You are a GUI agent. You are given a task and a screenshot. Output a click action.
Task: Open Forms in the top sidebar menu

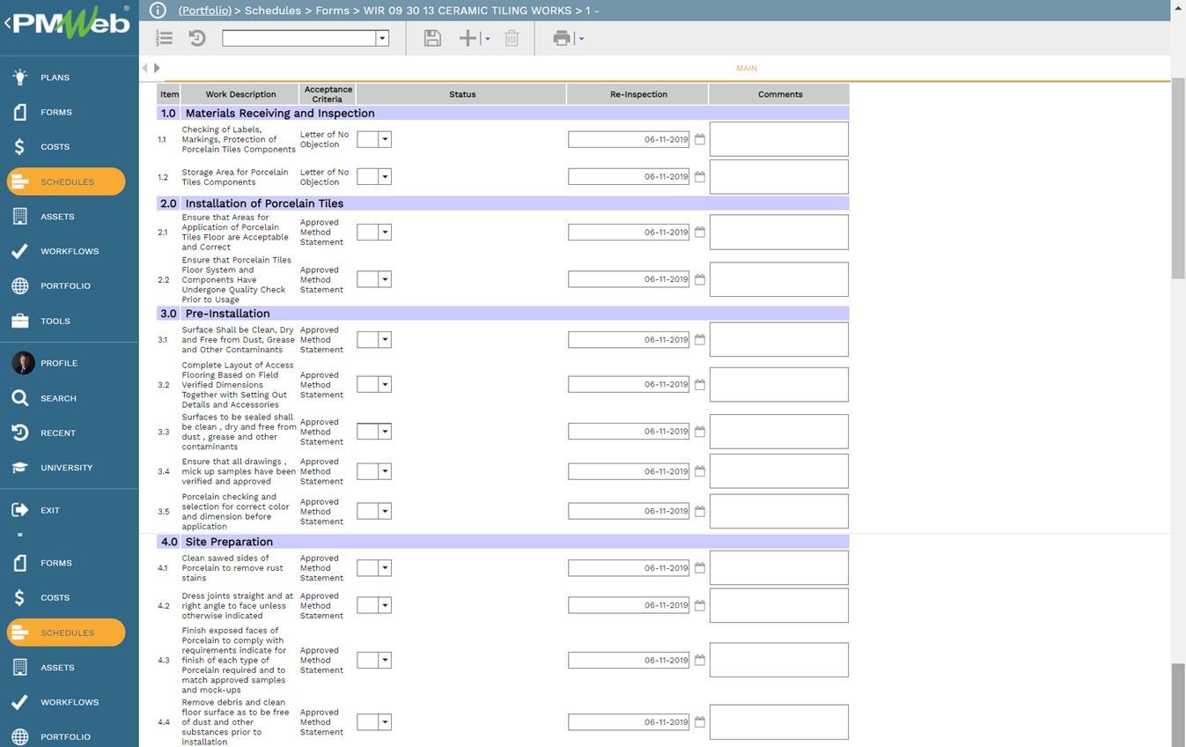55,112
